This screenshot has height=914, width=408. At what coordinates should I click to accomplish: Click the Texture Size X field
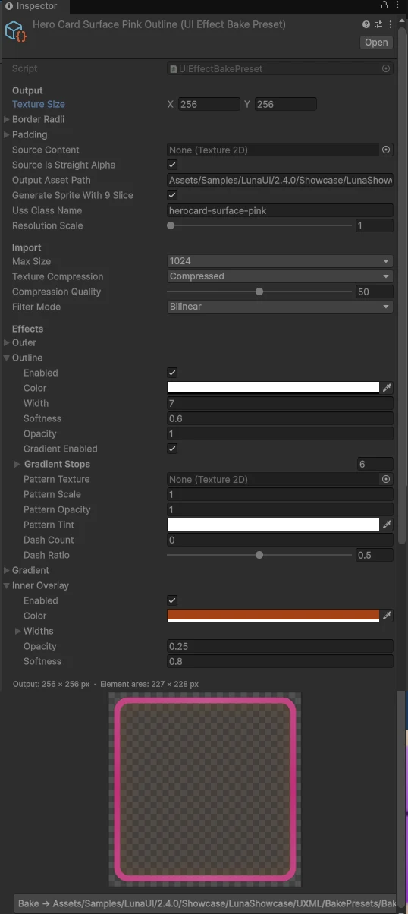click(x=209, y=104)
